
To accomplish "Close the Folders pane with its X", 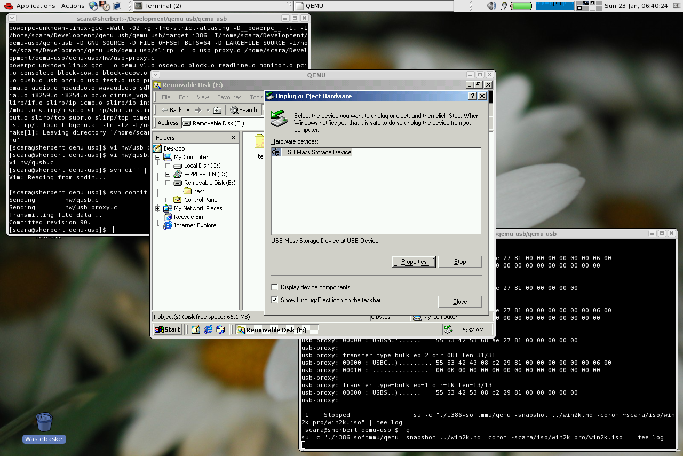I will 233,138.
